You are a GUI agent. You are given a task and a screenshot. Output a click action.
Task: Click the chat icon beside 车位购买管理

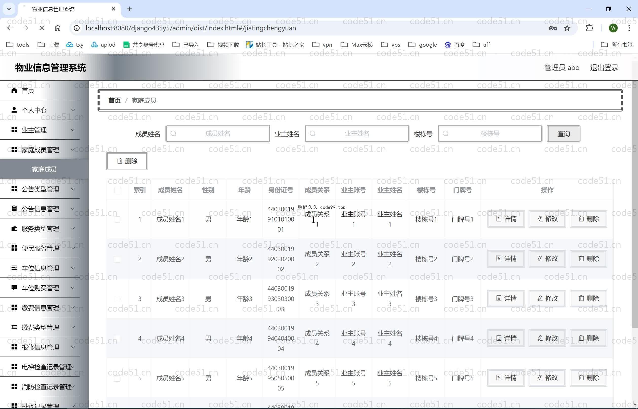tap(14, 287)
